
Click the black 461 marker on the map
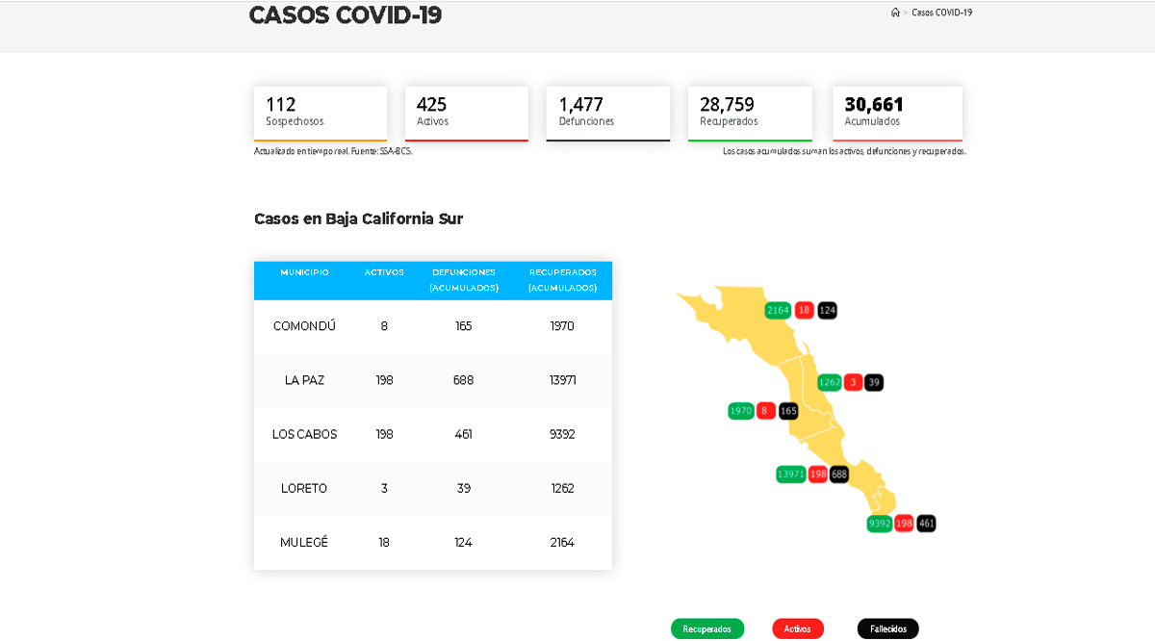point(926,524)
